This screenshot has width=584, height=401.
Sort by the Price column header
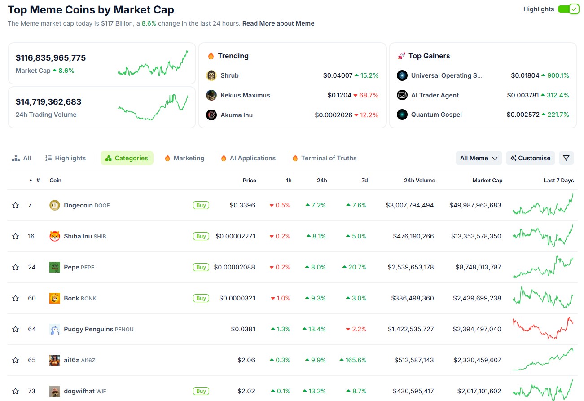click(250, 181)
